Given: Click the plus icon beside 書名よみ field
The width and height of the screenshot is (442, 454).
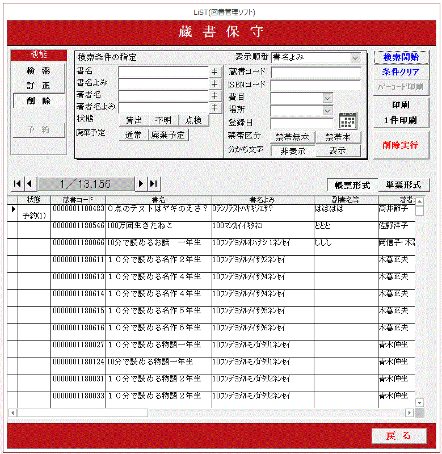Looking at the screenshot, I should [x=214, y=83].
